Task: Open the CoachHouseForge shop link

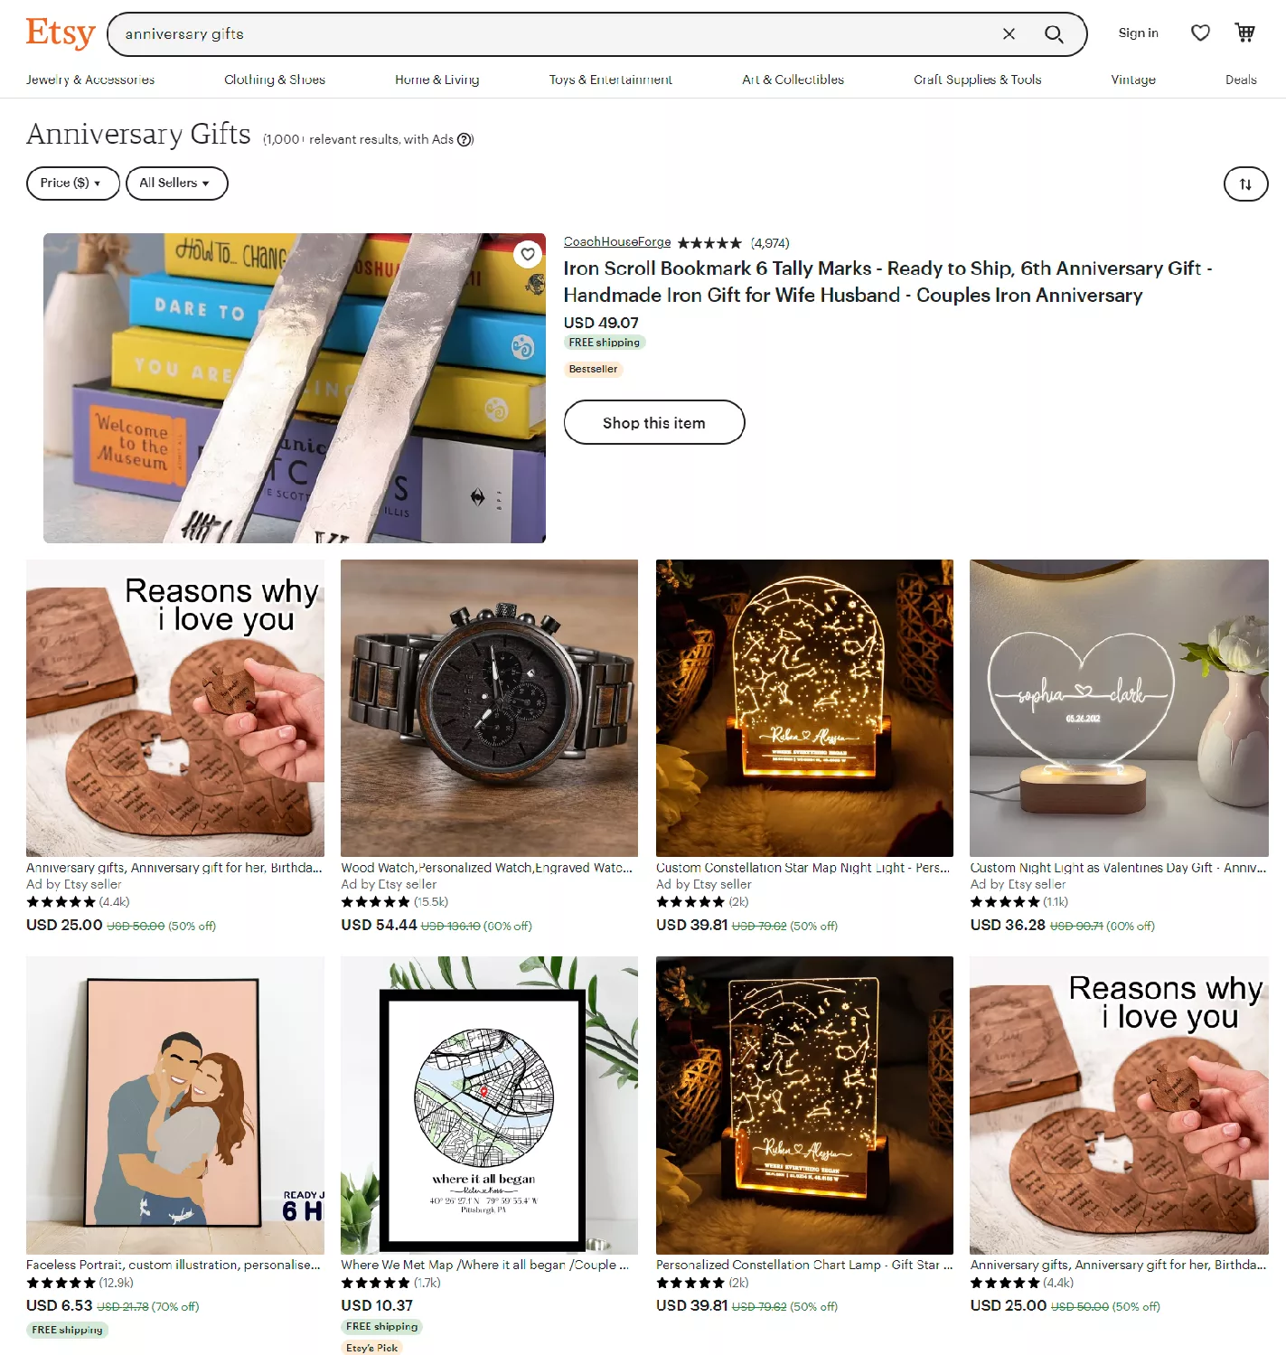Action: [617, 242]
